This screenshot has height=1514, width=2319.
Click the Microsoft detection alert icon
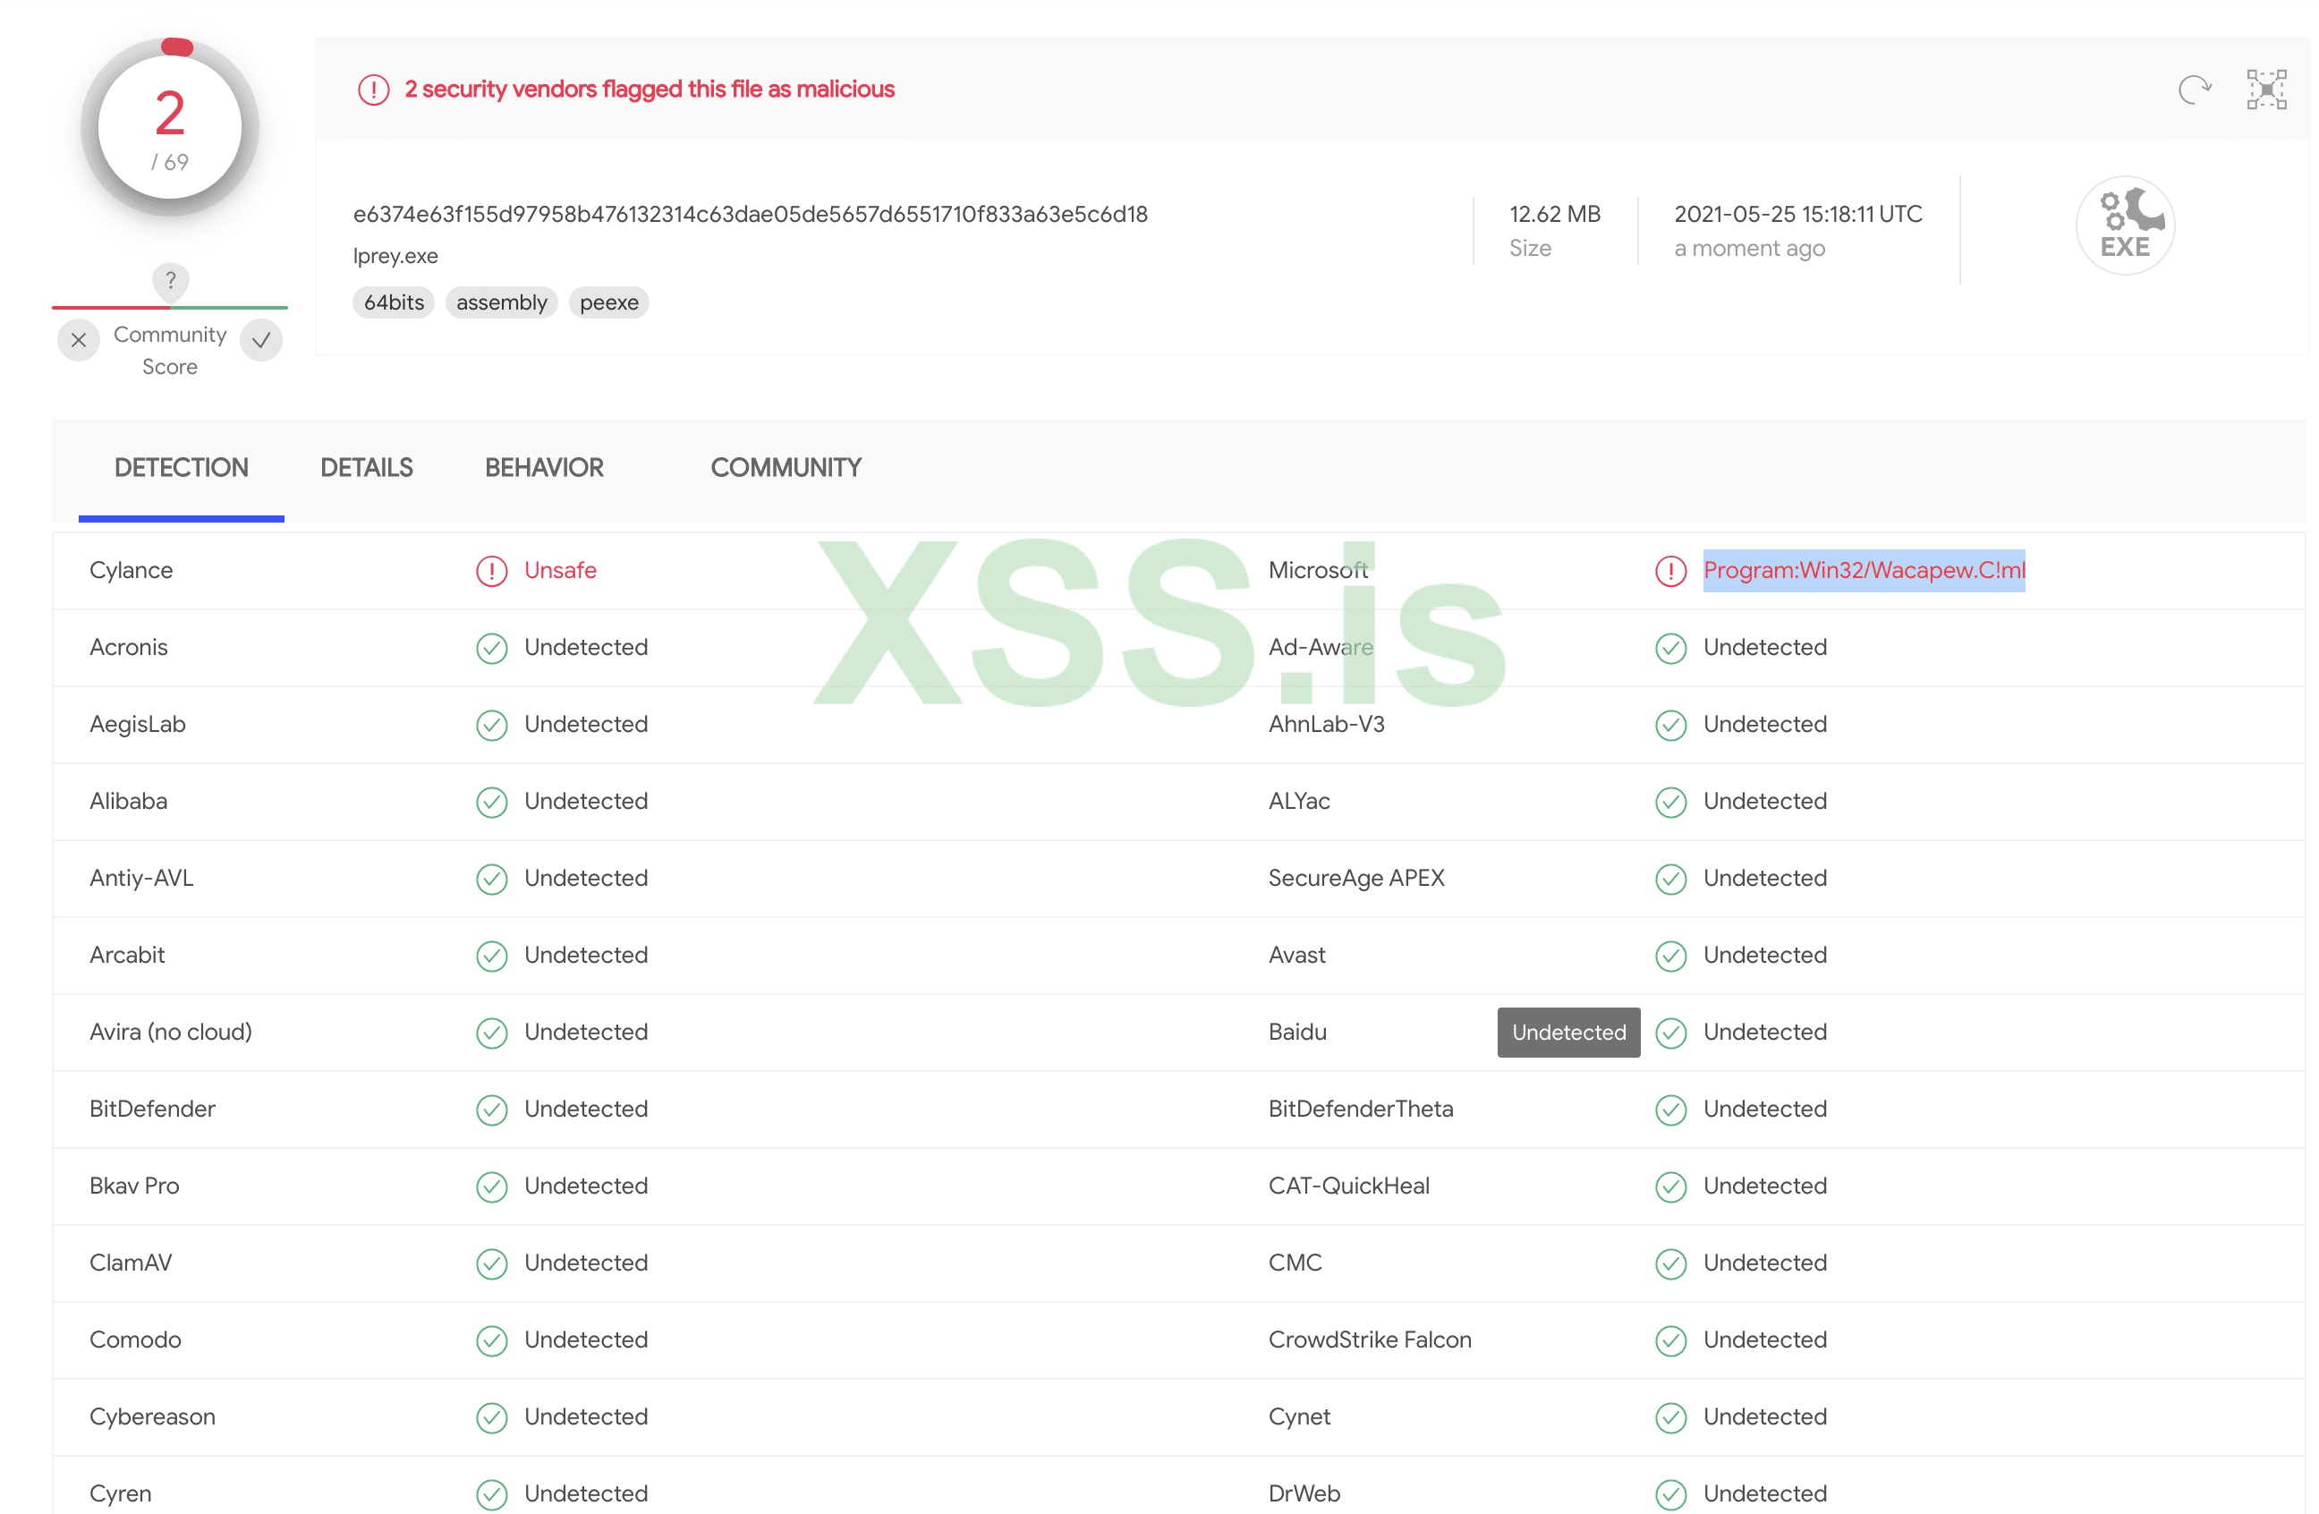click(1670, 571)
